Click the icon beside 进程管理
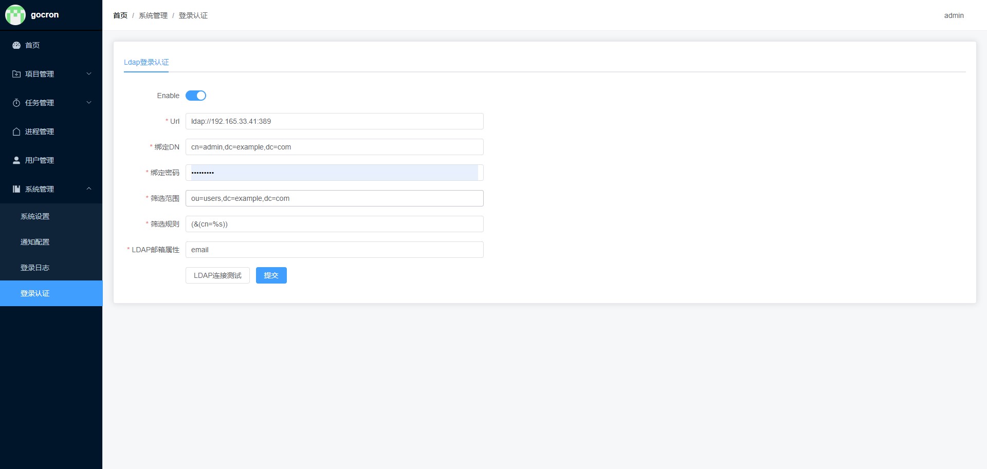The height and width of the screenshot is (469, 987). point(16,132)
